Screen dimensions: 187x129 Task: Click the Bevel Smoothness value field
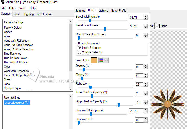[x=137, y=26]
